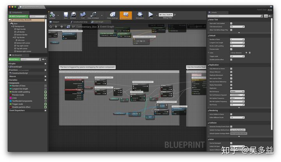This screenshot has width=281, height=162.
Task: Click the Hide Unrelated toolbar icon
Action: [93, 15]
